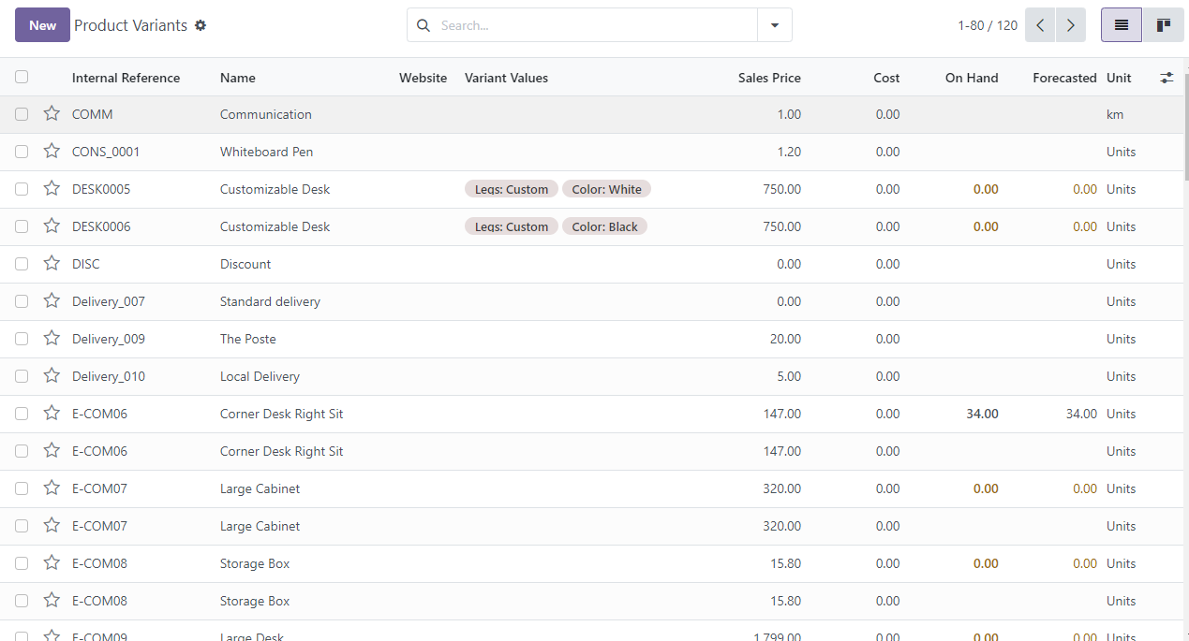Select the Storage Box row checkbox
Viewport: 1189px width, 641px height.
[22, 562]
